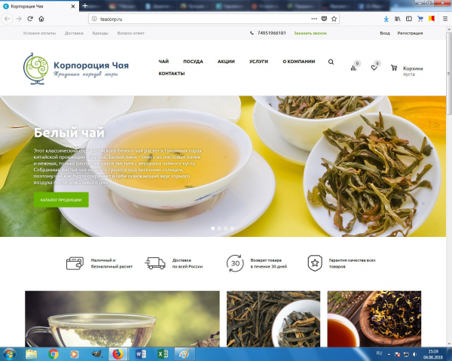Open Firefox library icon

coord(398,19)
